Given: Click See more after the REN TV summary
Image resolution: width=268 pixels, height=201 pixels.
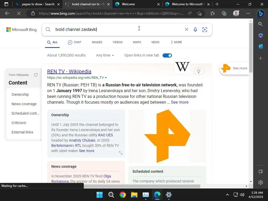Looking at the screenshot, I should pyautogui.click(x=180, y=102).
